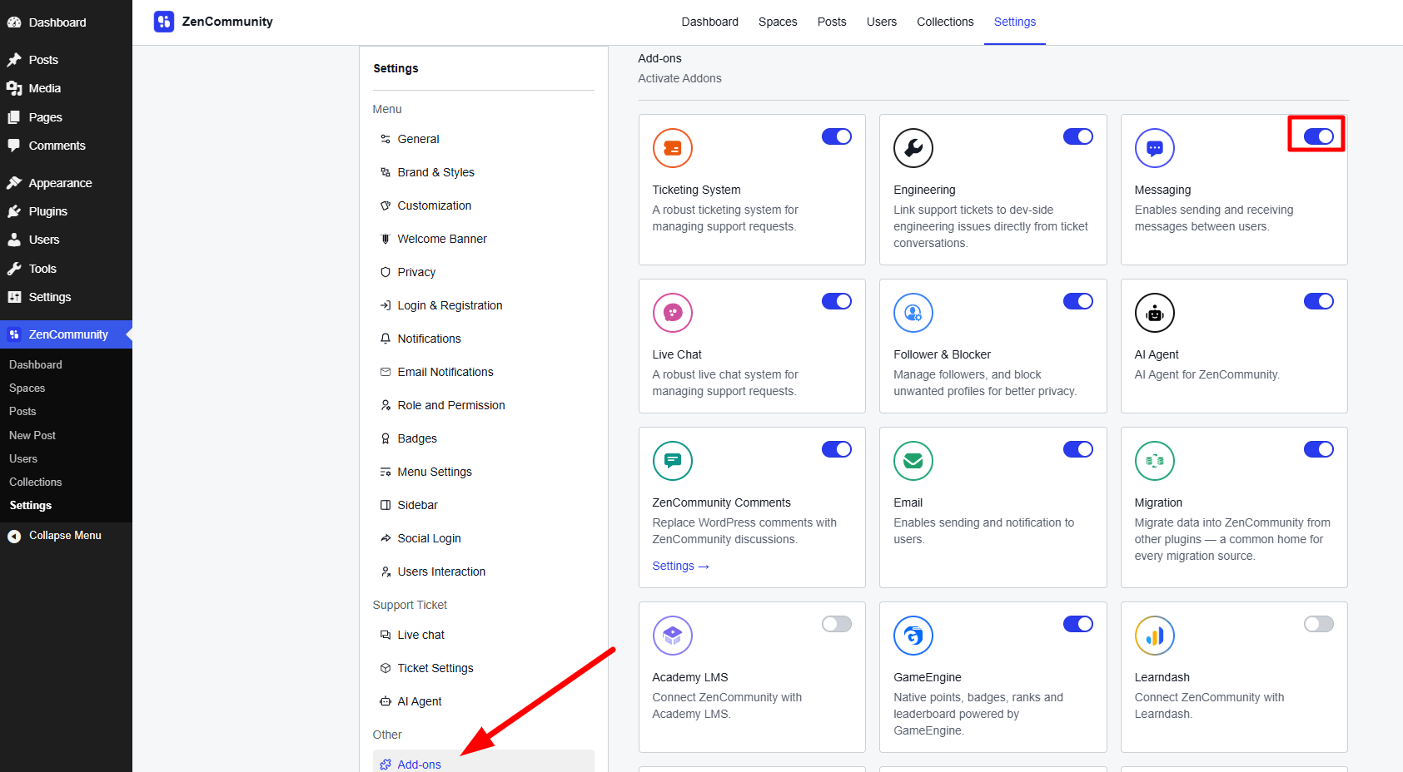Click the WordPress Plugins icon in sidebar

click(x=14, y=211)
